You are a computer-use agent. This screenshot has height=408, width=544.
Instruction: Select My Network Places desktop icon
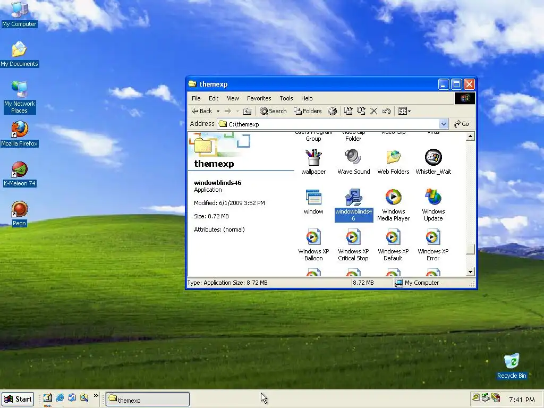click(x=20, y=97)
